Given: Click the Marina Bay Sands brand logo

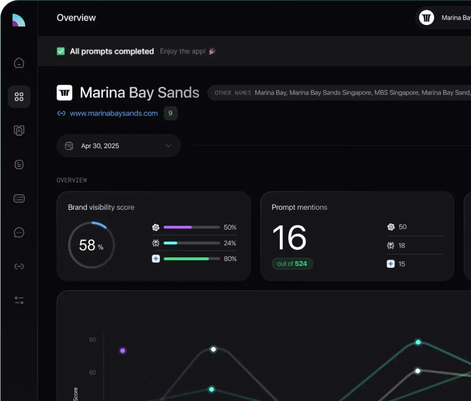Looking at the screenshot, I should pos(64,93).
